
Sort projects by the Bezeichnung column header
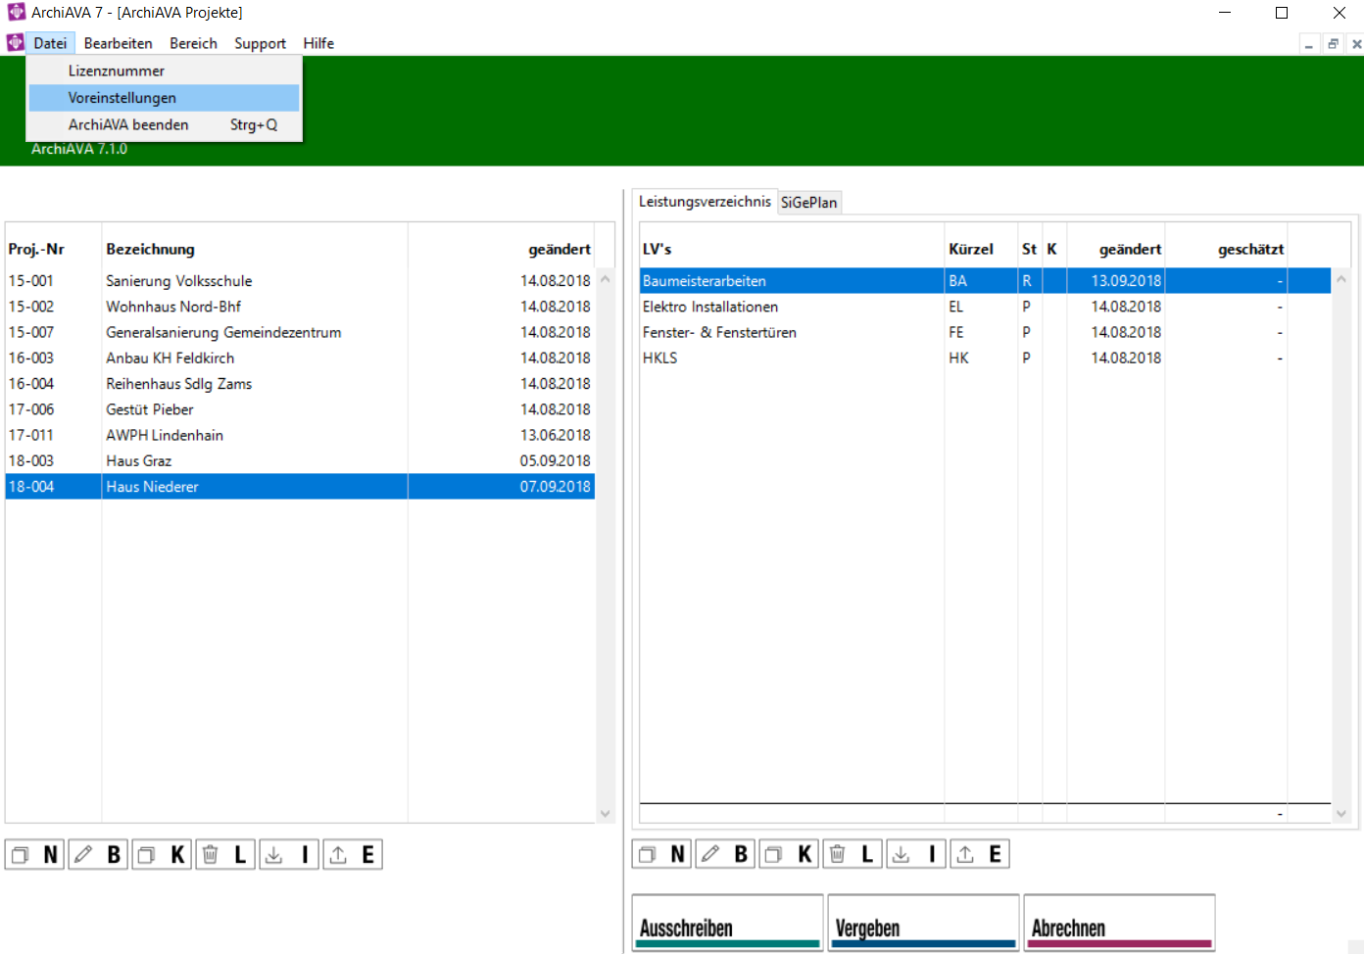coord(255,249)
